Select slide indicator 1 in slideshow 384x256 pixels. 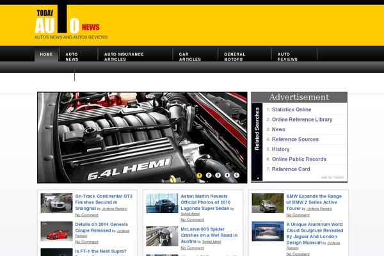pyautogui.click(x=199, y=175)
